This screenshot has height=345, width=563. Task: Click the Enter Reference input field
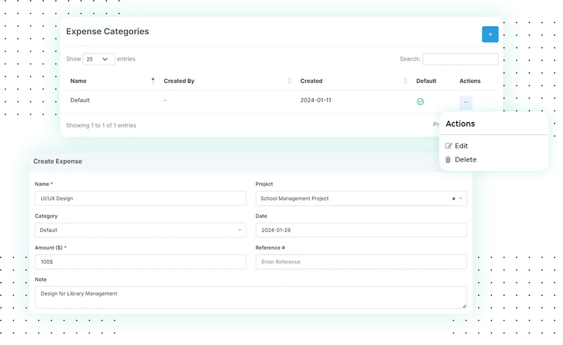pos(361,262)
